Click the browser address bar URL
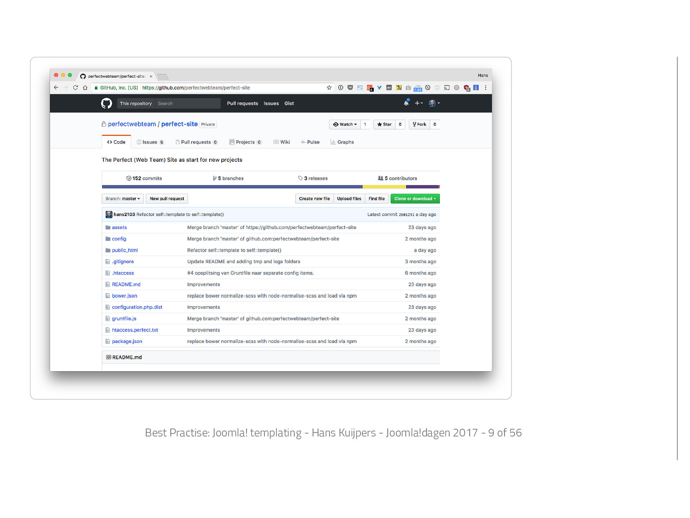Viewport: 690px width, 518px height. [x=196, y=88]
